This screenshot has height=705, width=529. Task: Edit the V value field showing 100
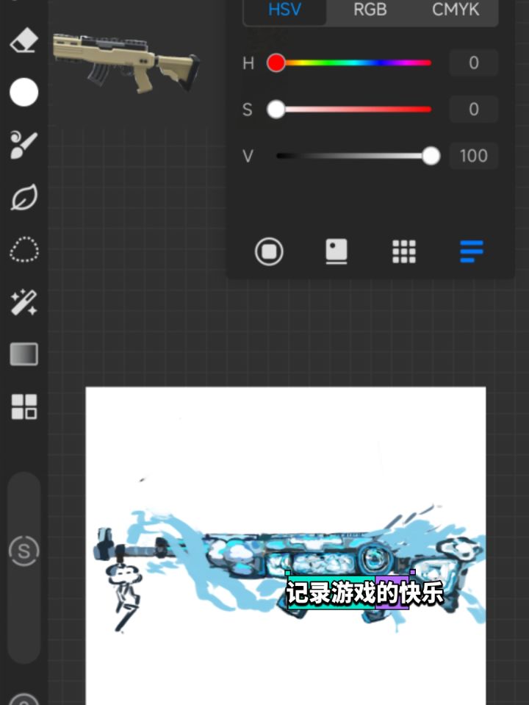[x=474, y=156]
